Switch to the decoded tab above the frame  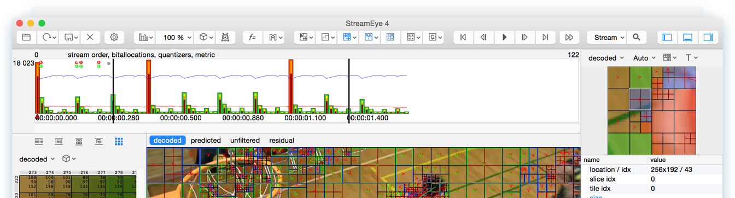click(x=167, y=141)
